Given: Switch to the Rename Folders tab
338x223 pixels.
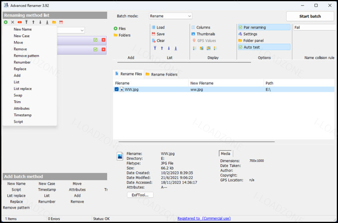Looking at the screenshot, I should (x=162, y=74).
